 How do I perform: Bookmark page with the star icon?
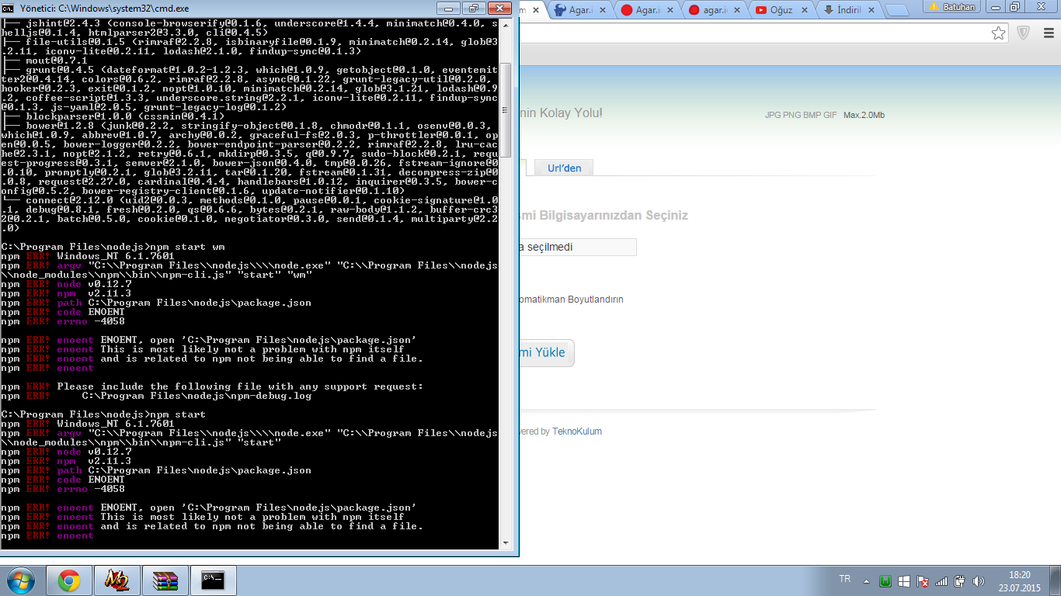point(999,33)
